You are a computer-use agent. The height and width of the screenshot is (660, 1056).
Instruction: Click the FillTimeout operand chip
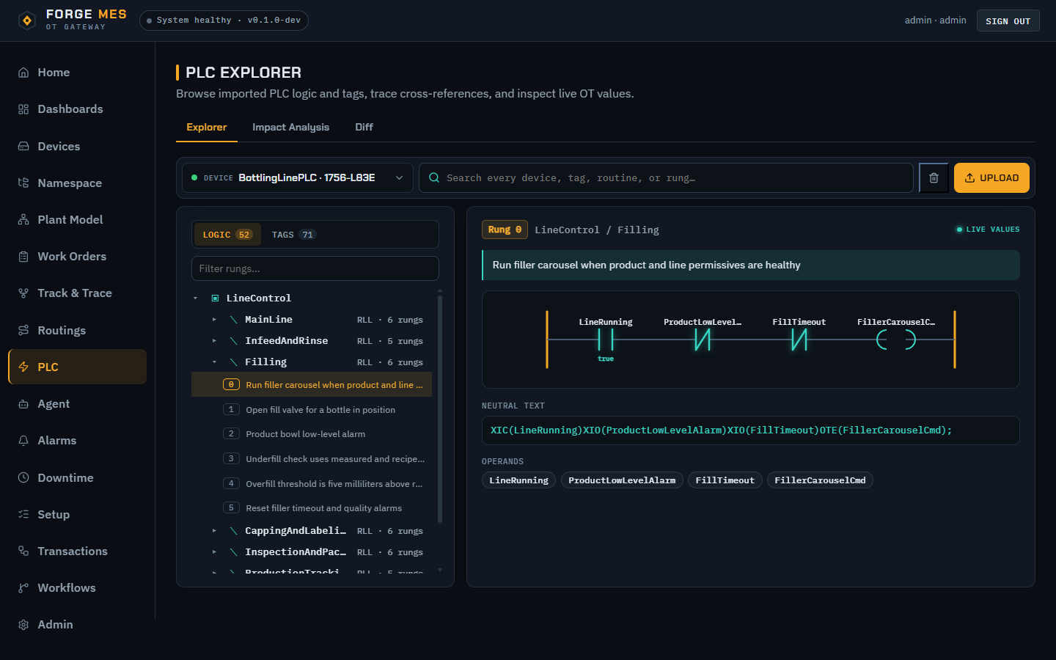(725, 480)
